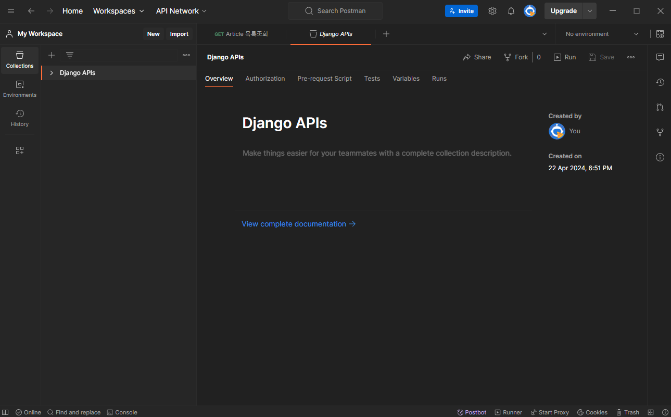Open Settings gear icon

pyautogui.click(x=492, y=11)
